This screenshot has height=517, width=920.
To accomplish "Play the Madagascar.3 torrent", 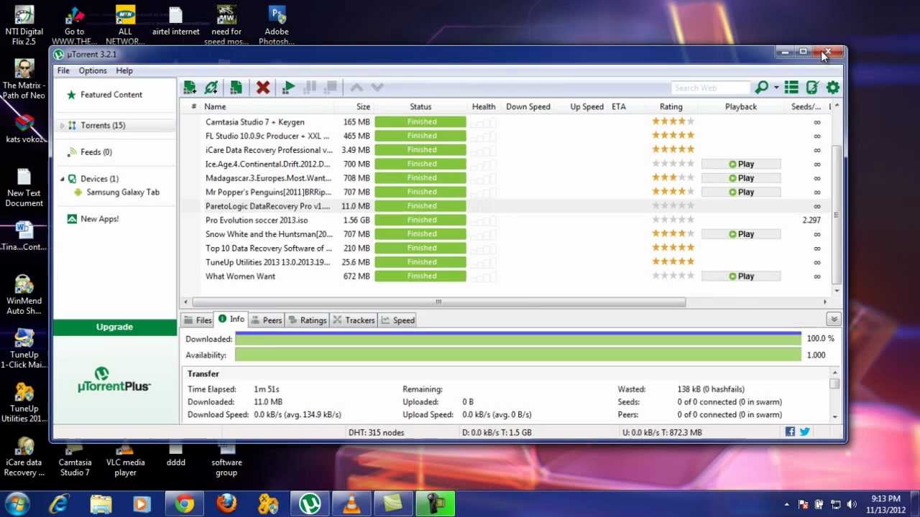I will 741,178.
